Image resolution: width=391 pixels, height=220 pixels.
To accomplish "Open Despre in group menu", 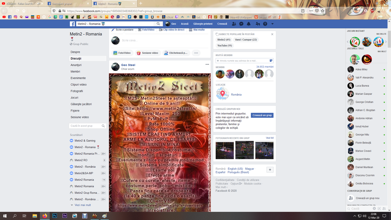I will pyautogui.click(x=75, y=52).
